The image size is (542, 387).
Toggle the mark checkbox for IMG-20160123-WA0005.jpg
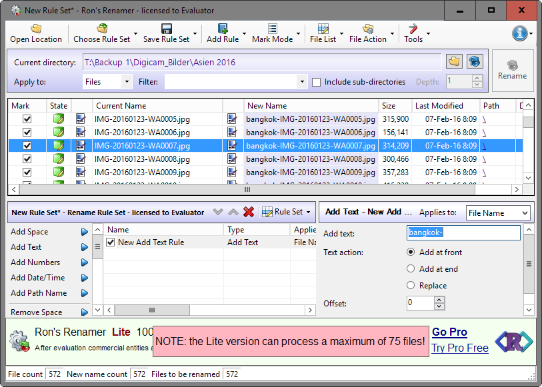coord(27,119)
